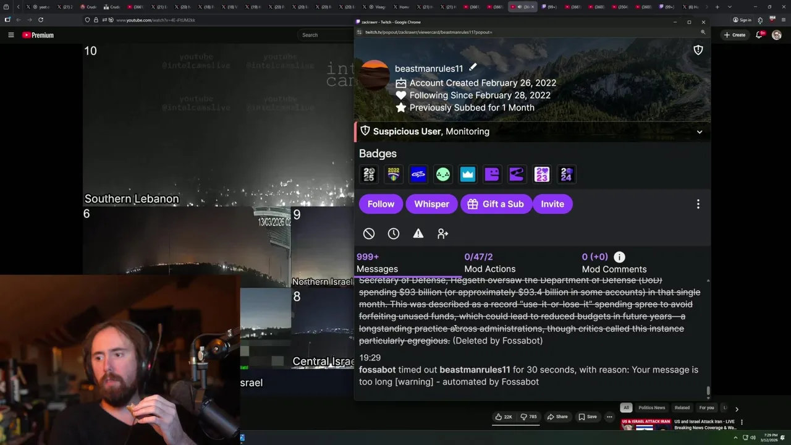Open the system volume control
791x445 pixels.
pos(752,438)
